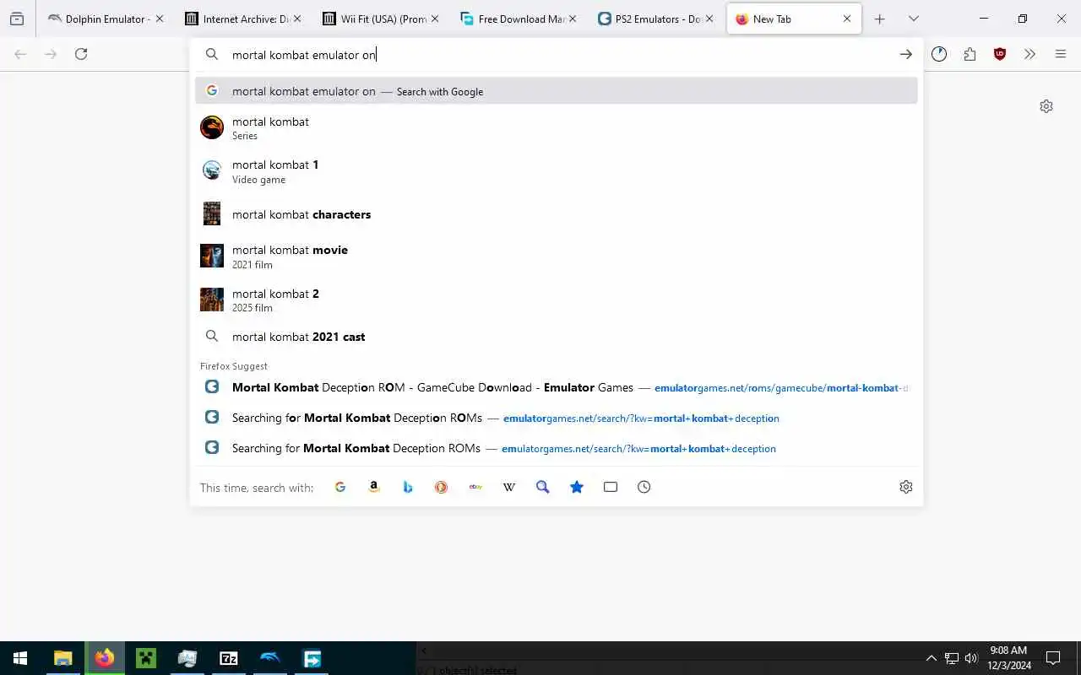Search this time with eBay icon
This screenshot has height=675, width=1081.
pyautogui.click(x=475, y=487)
